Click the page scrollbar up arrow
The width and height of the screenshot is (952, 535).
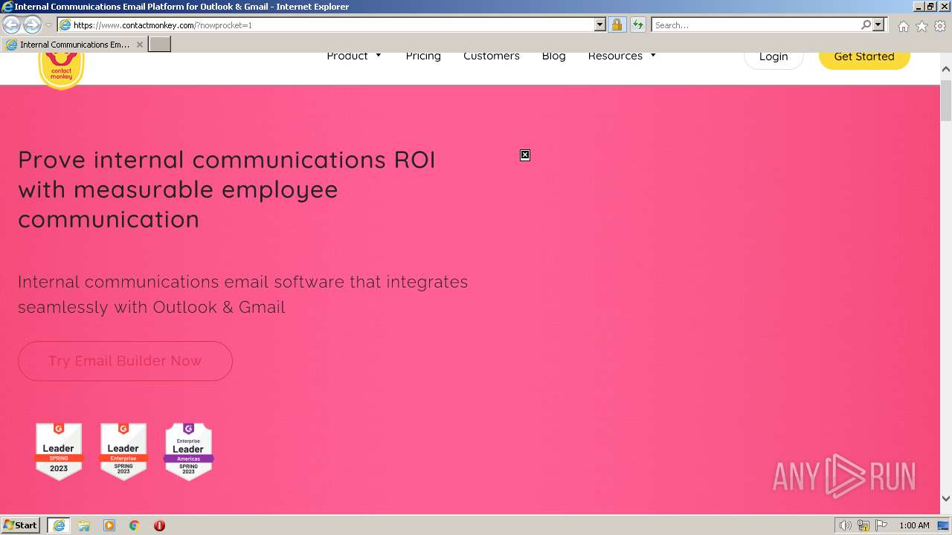(x=946, y=69)
